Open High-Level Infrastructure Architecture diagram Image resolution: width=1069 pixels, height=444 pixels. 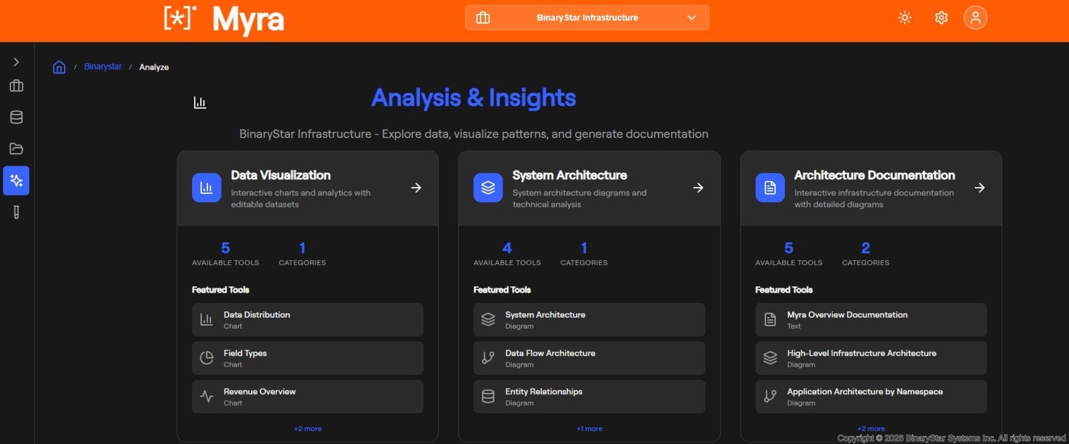pyautogui.click(x=871, y=358)
